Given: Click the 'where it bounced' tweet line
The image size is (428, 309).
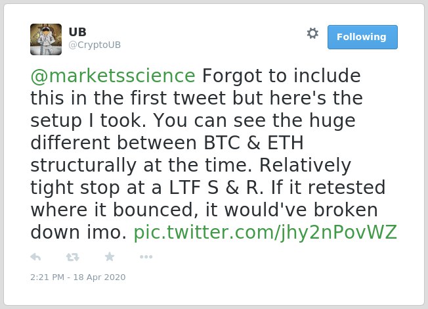Looking at the screenshot, I should (x=204, y=210).
